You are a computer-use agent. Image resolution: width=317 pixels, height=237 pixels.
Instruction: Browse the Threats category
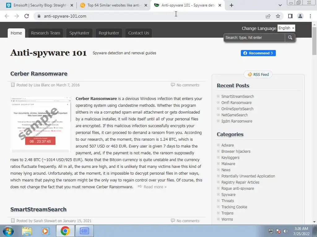pos(228,201)
